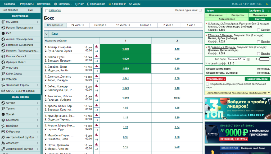Open statistics icon for Зейес vs Валенсуэла

pos(97,86)
